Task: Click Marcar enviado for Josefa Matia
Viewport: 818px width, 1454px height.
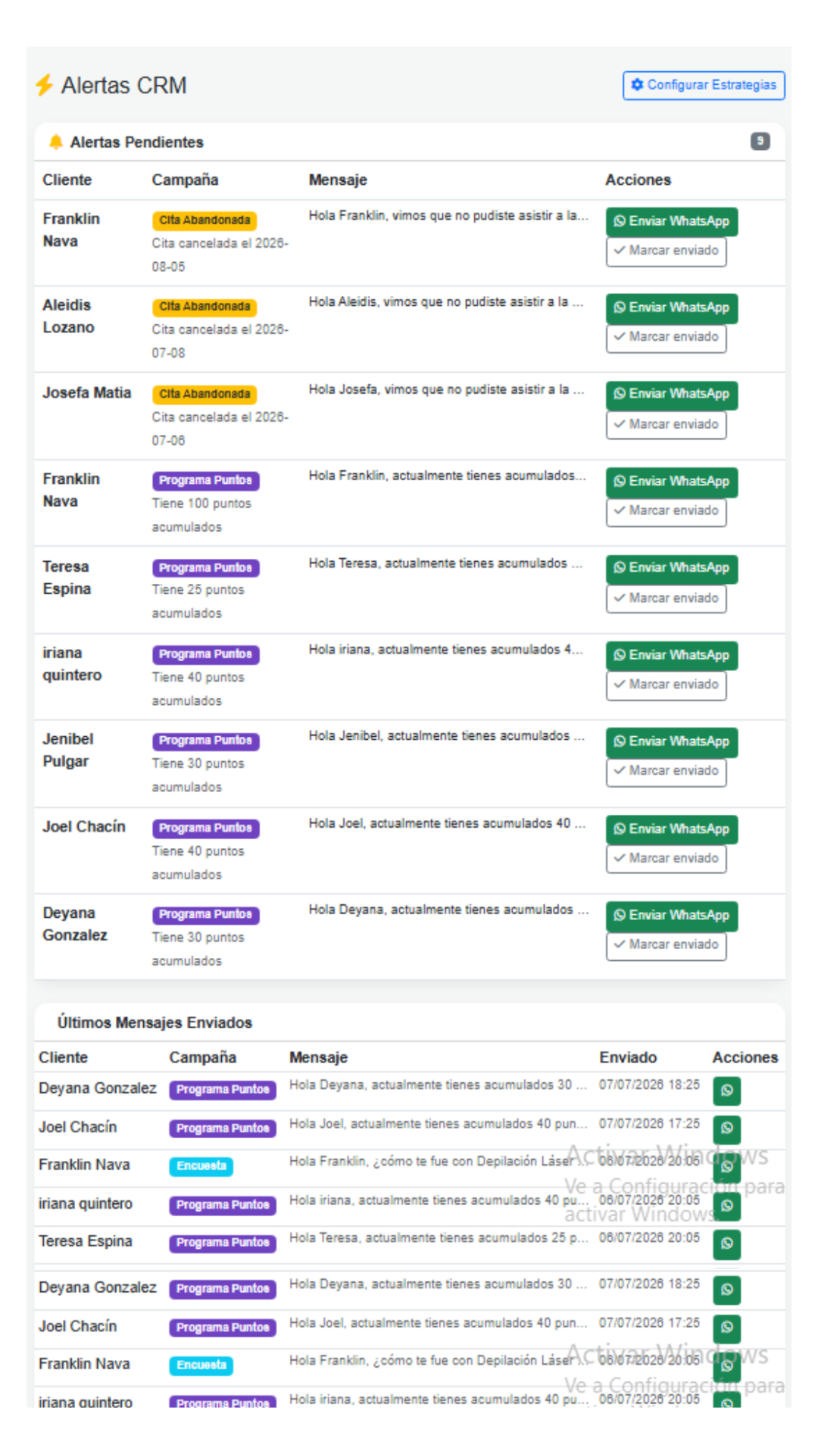Action: point(667,424)
